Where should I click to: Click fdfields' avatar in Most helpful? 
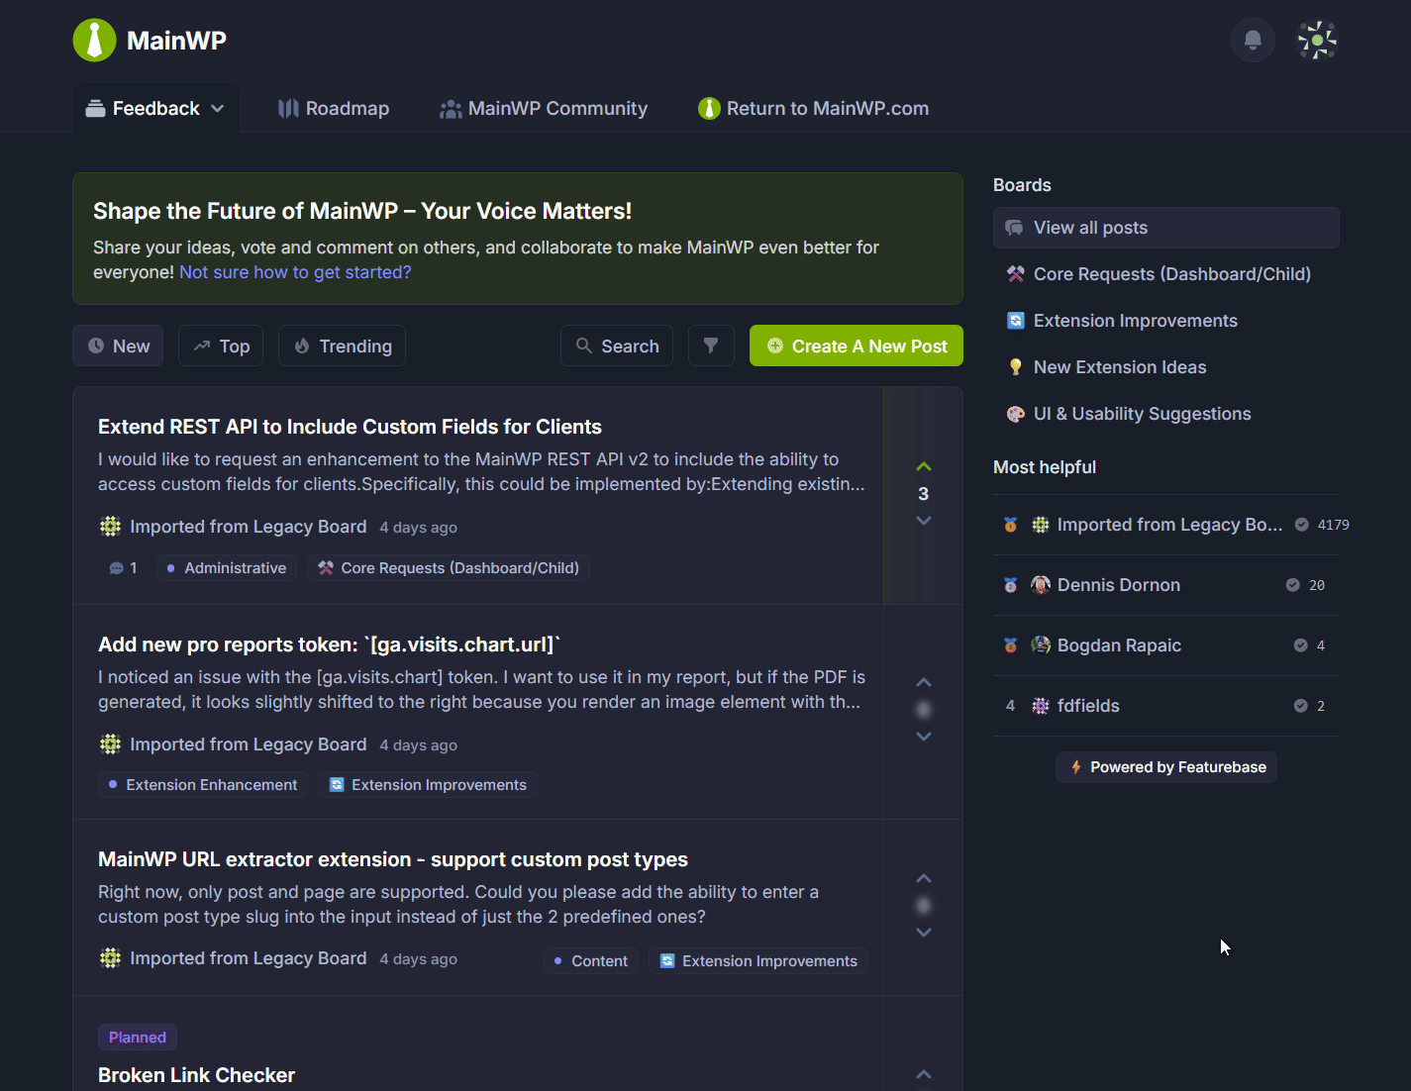[x=1041, y=706]
